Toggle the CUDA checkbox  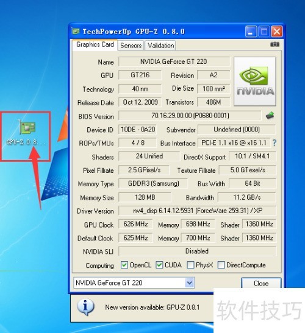click(159, 265)
